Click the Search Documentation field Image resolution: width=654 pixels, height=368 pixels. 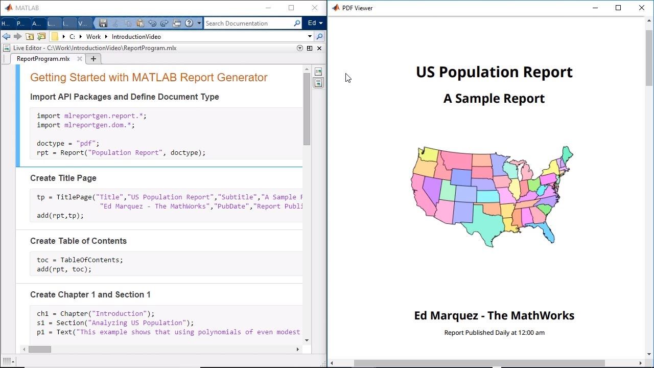(248, 23)
